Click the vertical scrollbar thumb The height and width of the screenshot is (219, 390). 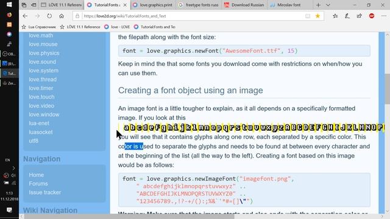388,89
